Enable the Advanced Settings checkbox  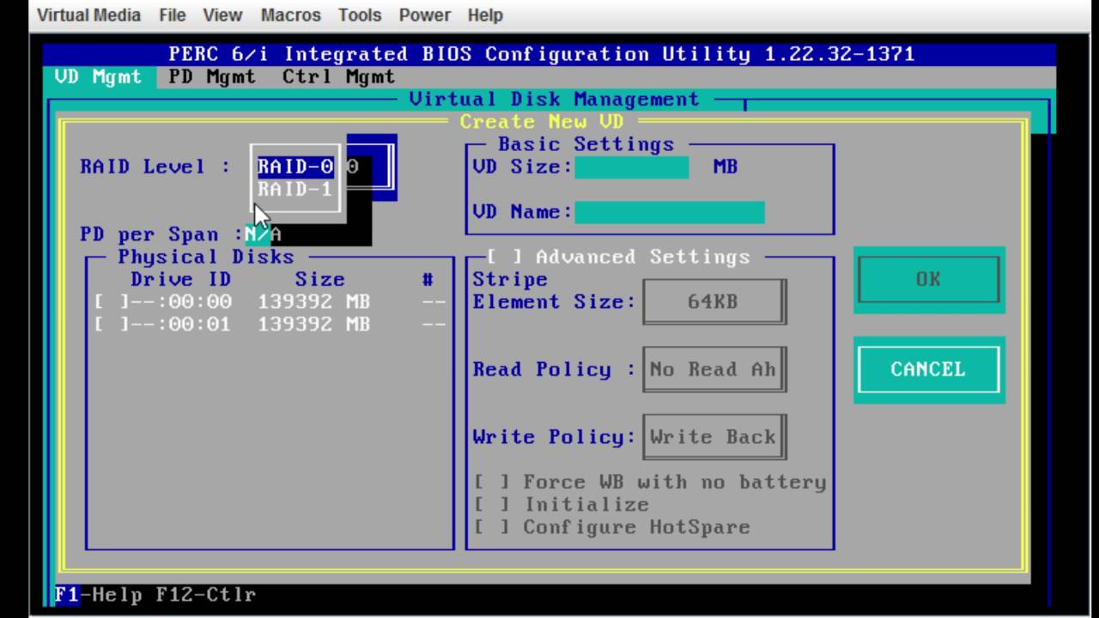503,257
